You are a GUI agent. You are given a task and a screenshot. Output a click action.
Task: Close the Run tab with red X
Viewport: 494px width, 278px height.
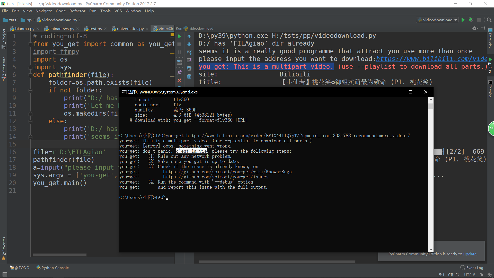tap(179, 80)
